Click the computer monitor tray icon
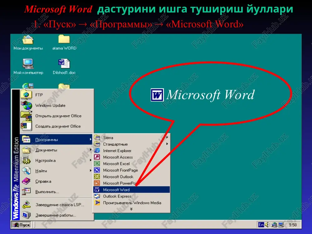Image resolution: width=312 pixels, height=234 pixels. pos(281,225)
